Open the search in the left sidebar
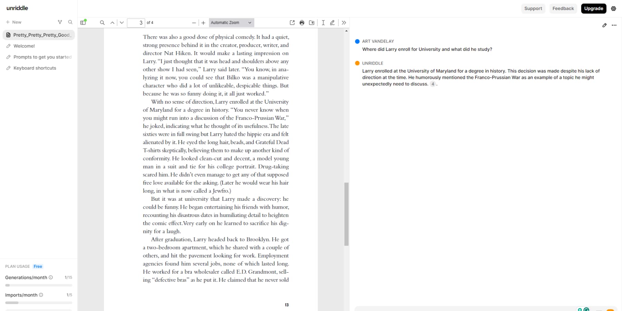This screenshot has height=311, width=622. 70,22
